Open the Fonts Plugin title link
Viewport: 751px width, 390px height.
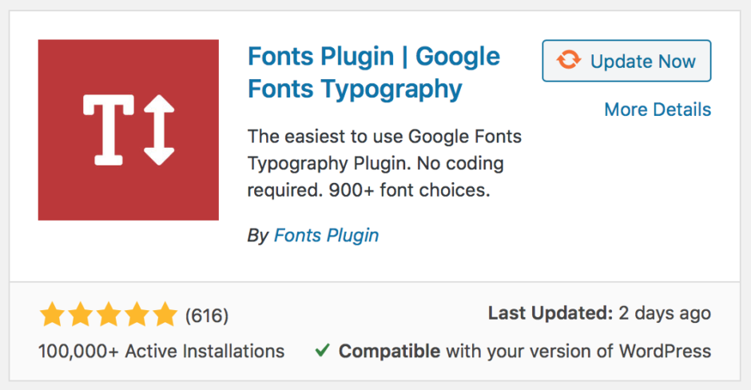[374, 73]
